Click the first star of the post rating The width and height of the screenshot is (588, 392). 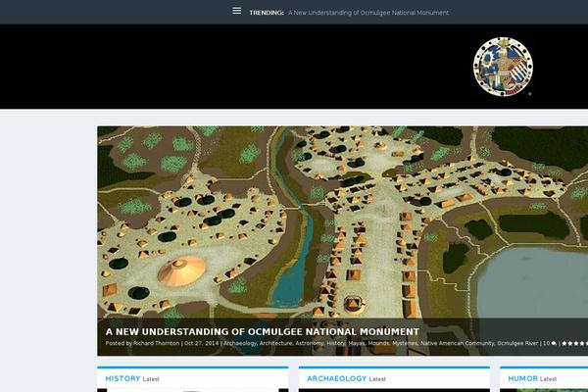tap(564, 343)
